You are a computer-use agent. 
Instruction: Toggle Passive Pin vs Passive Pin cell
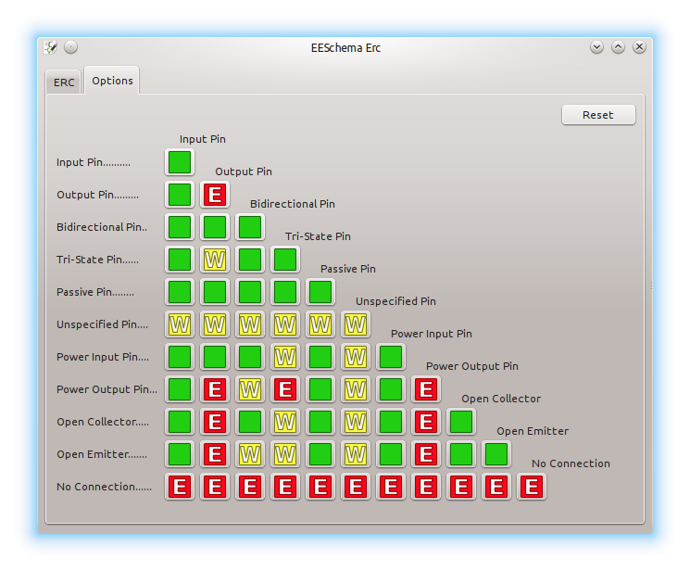click(320, 292)
